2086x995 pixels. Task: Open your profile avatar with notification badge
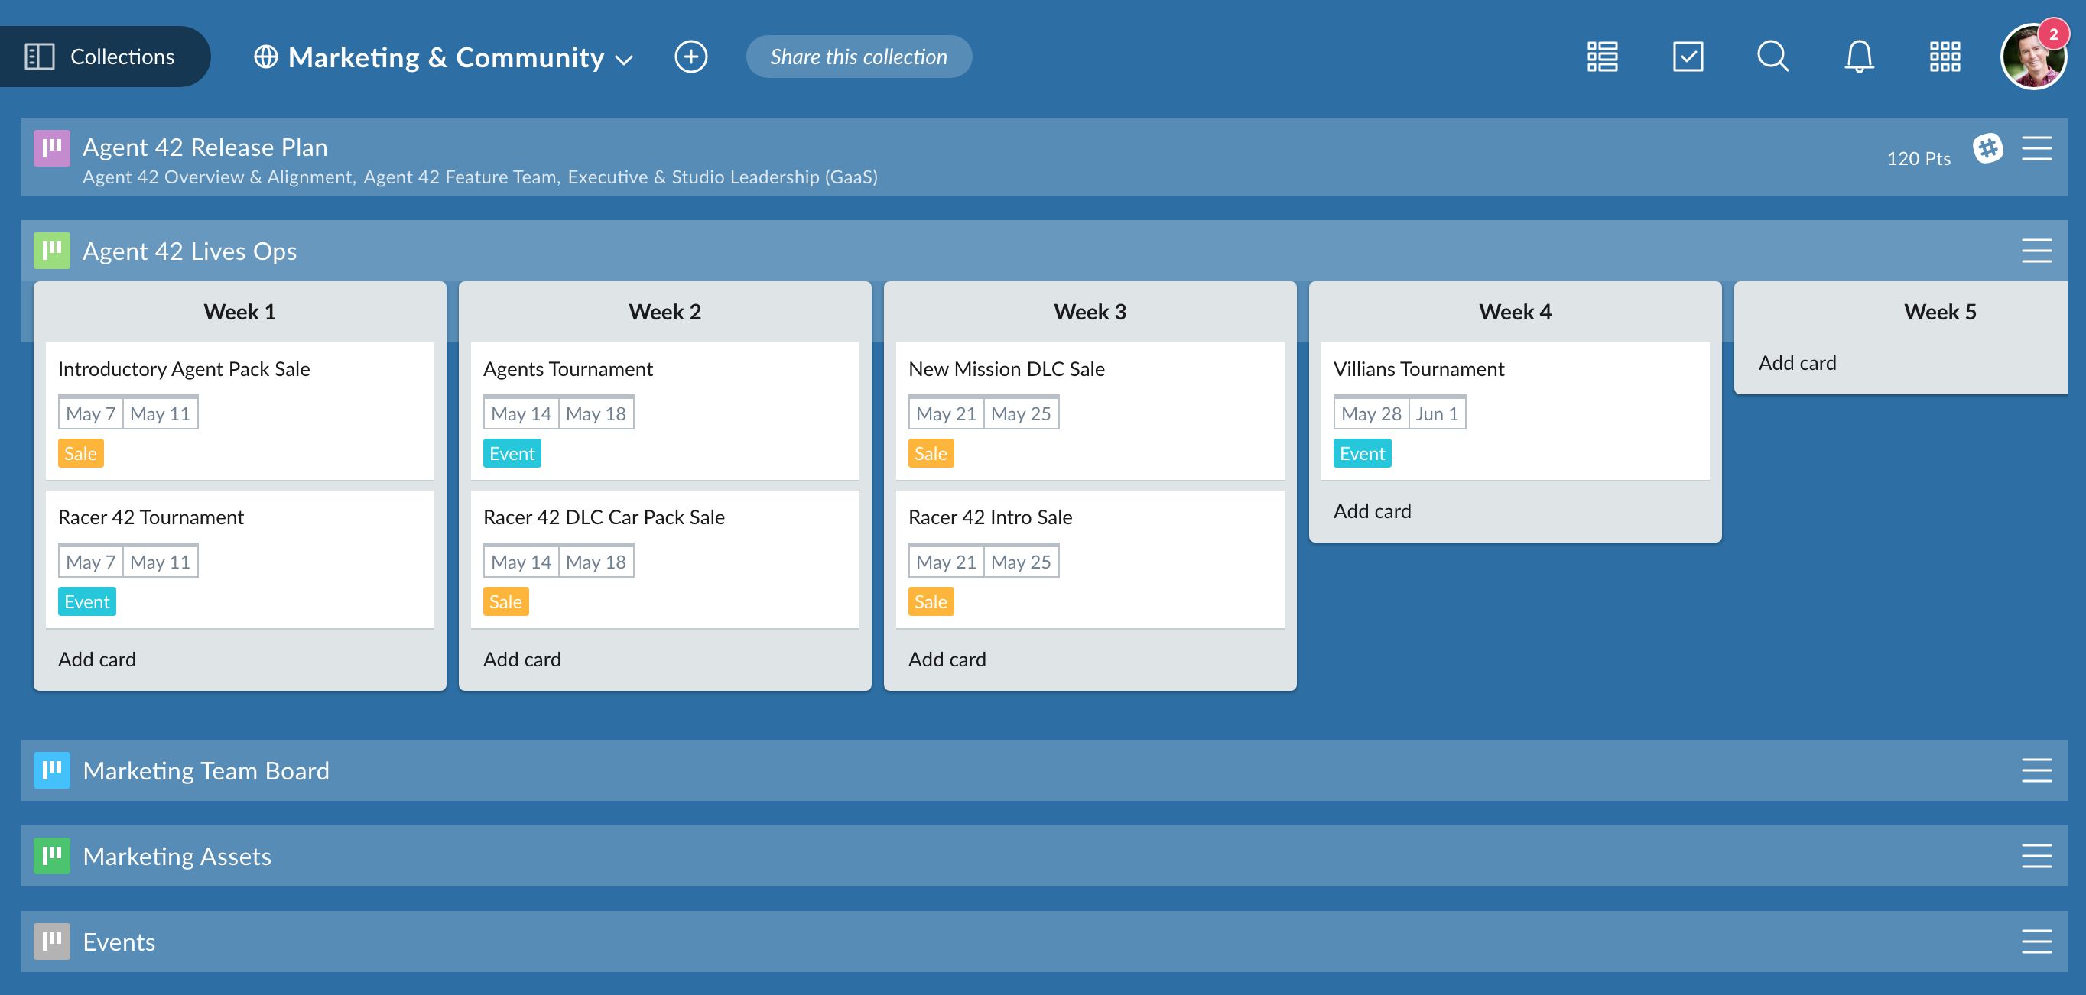[2034, 56]
